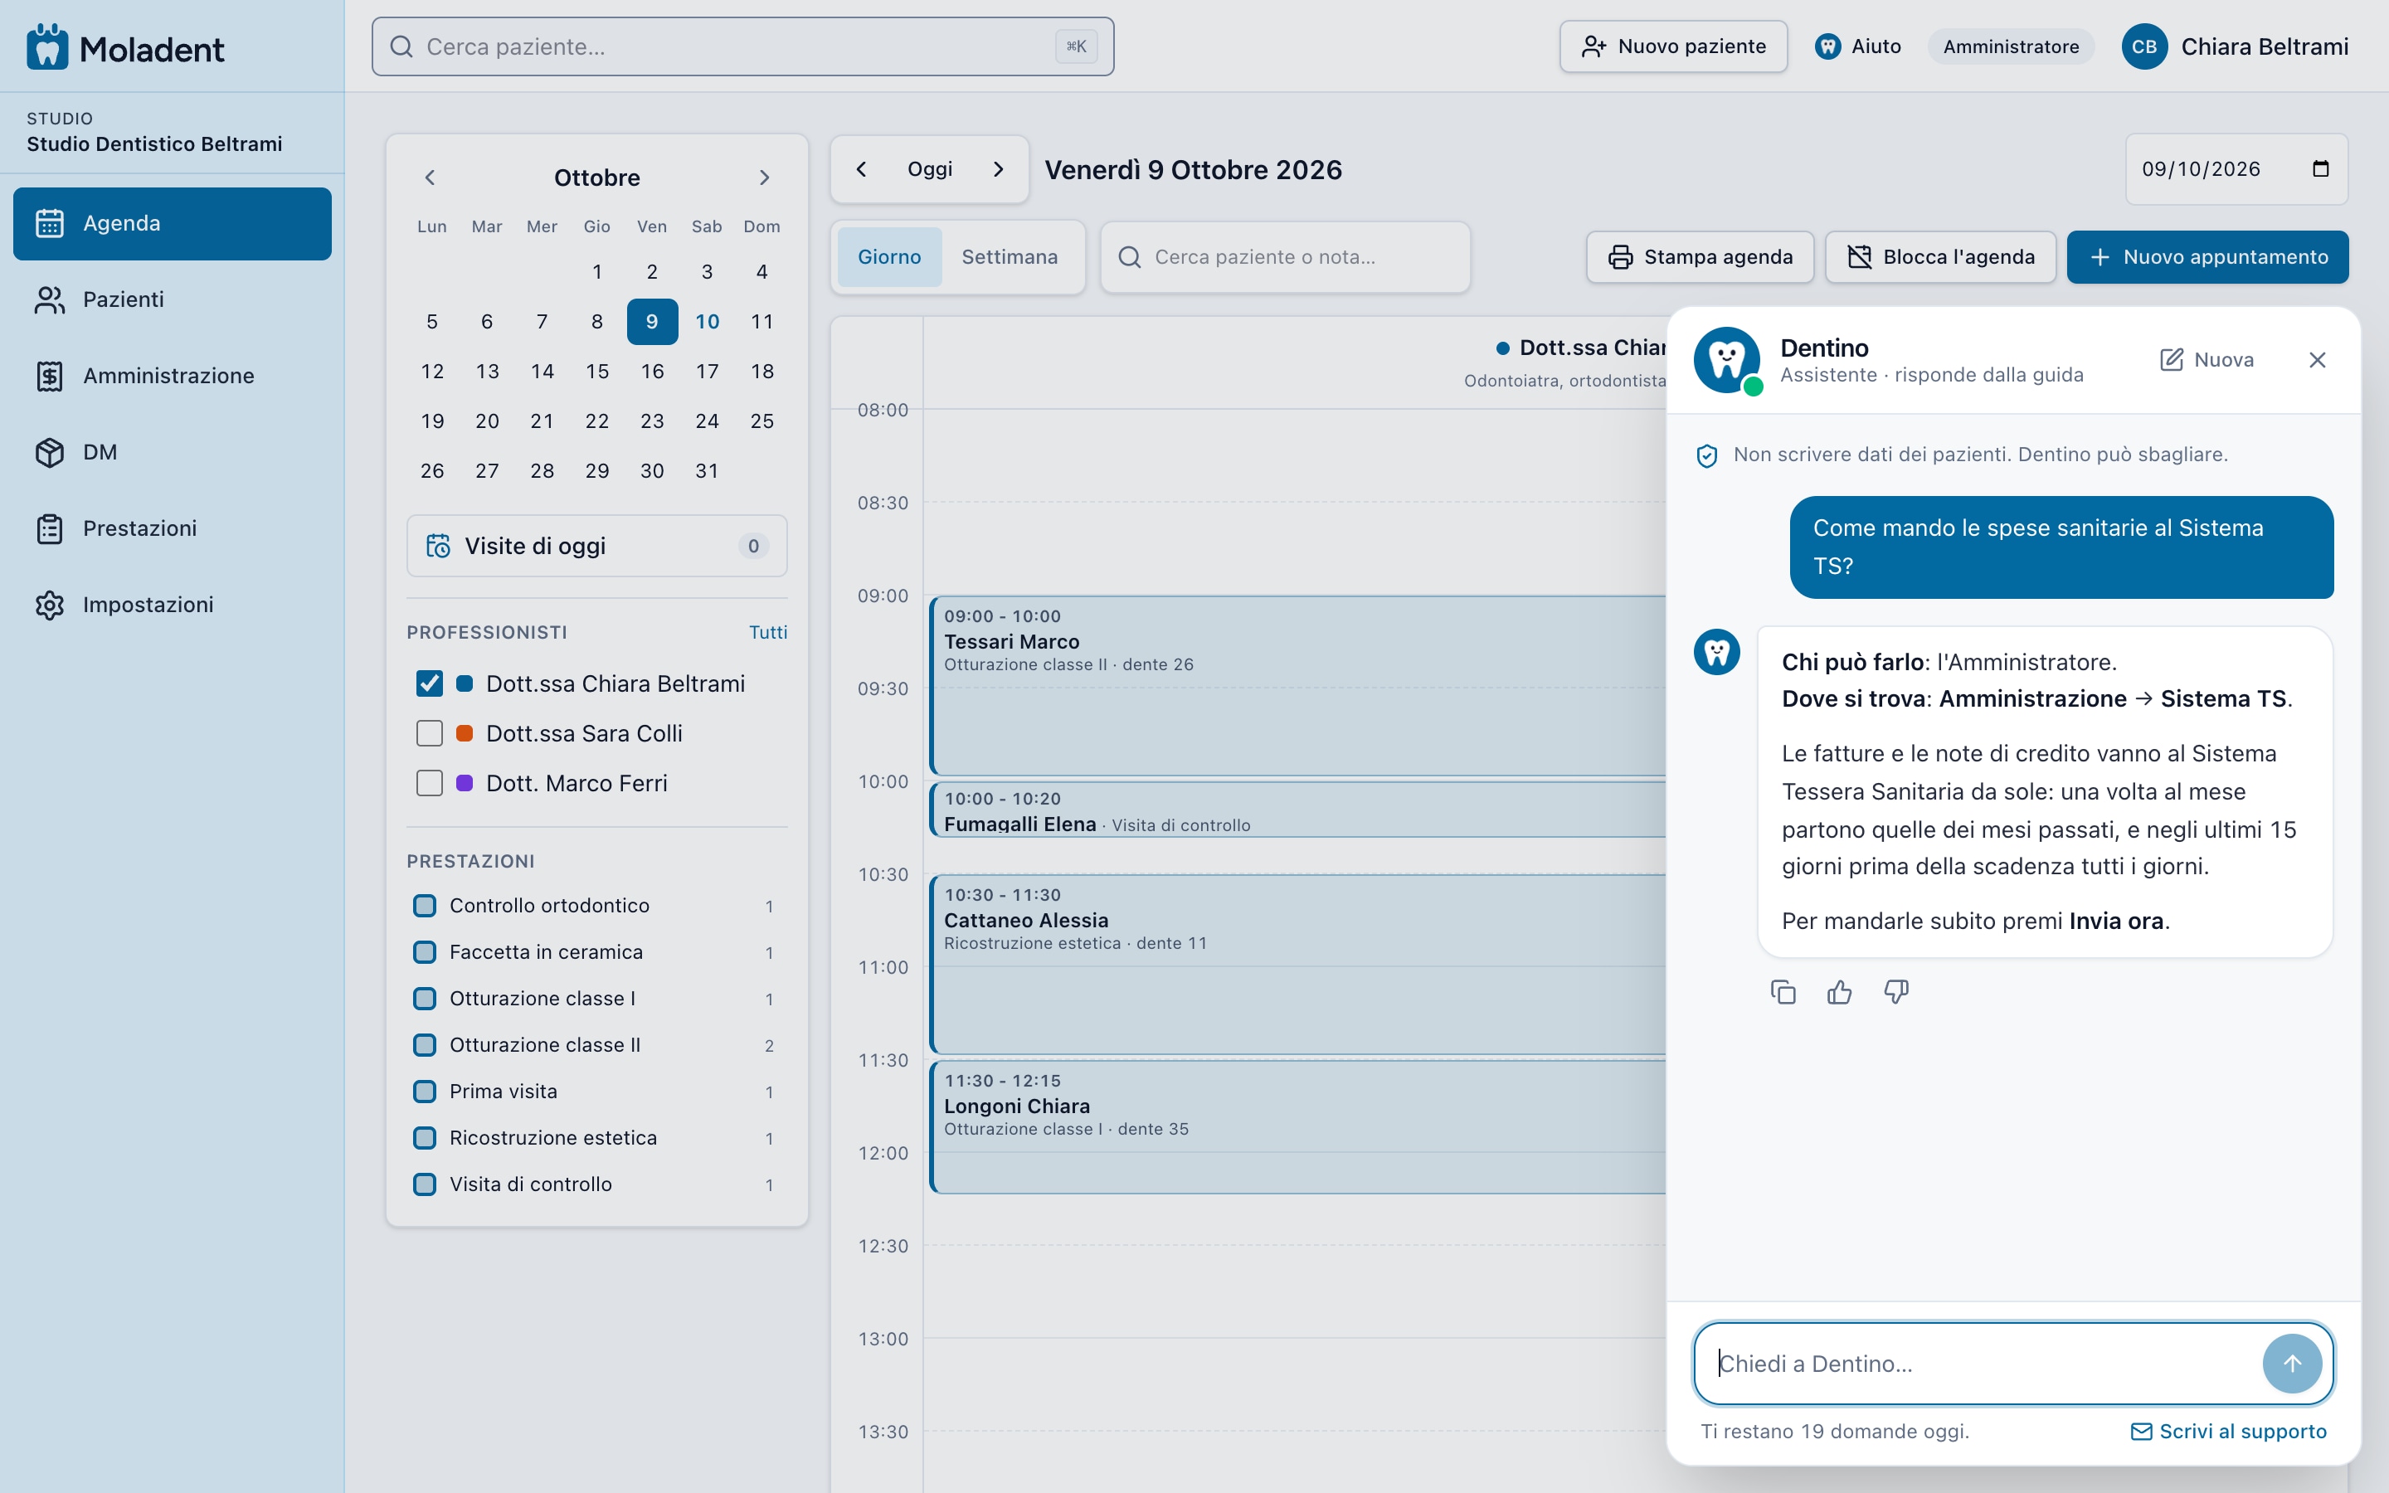Select all professionals with Tutti
Image resolution: width=2389 pixels, height=1493 pixels.
tap(768, 632)
